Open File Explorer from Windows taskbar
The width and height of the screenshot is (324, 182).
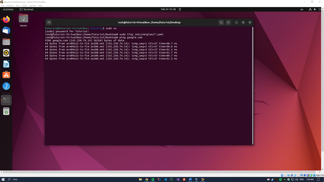point(140,180)
